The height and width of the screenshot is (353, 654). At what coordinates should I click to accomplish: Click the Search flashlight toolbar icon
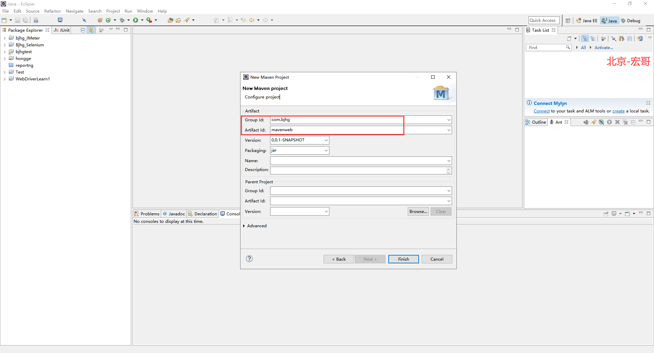point(187,20)
